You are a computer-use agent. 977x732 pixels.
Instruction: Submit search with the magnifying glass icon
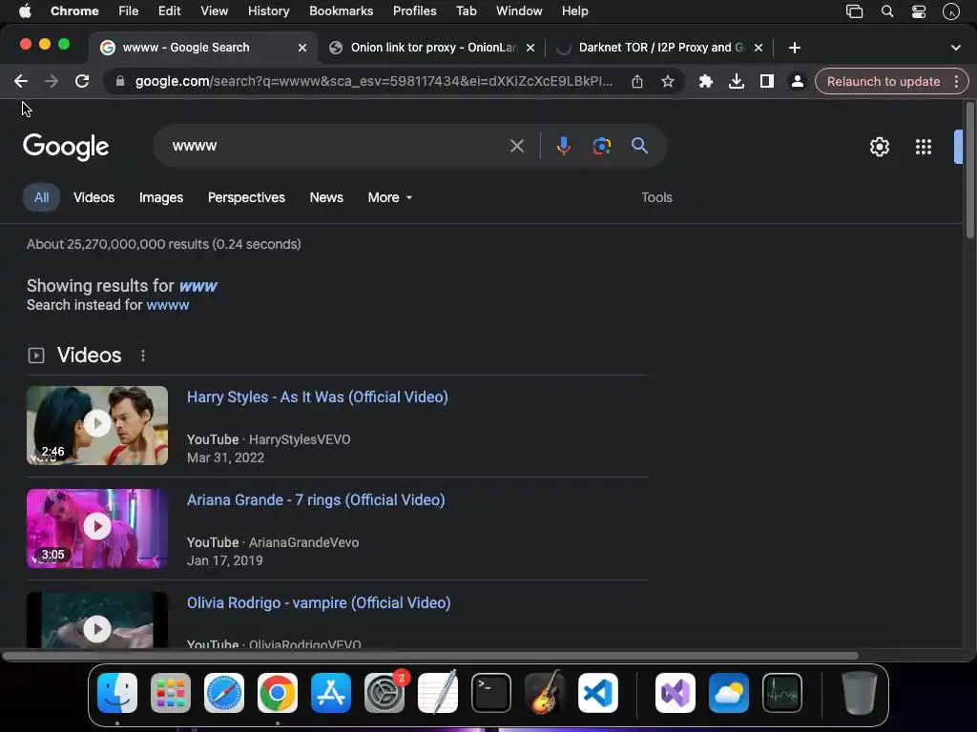(x=639, y=146)
